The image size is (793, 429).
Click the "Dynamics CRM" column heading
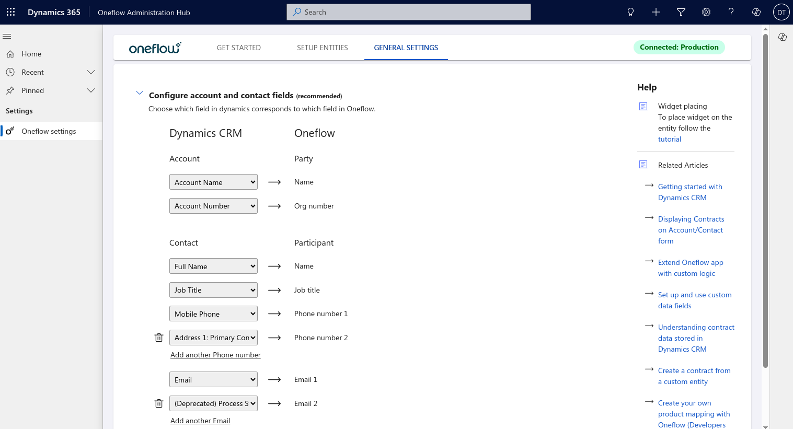(205, 133)
